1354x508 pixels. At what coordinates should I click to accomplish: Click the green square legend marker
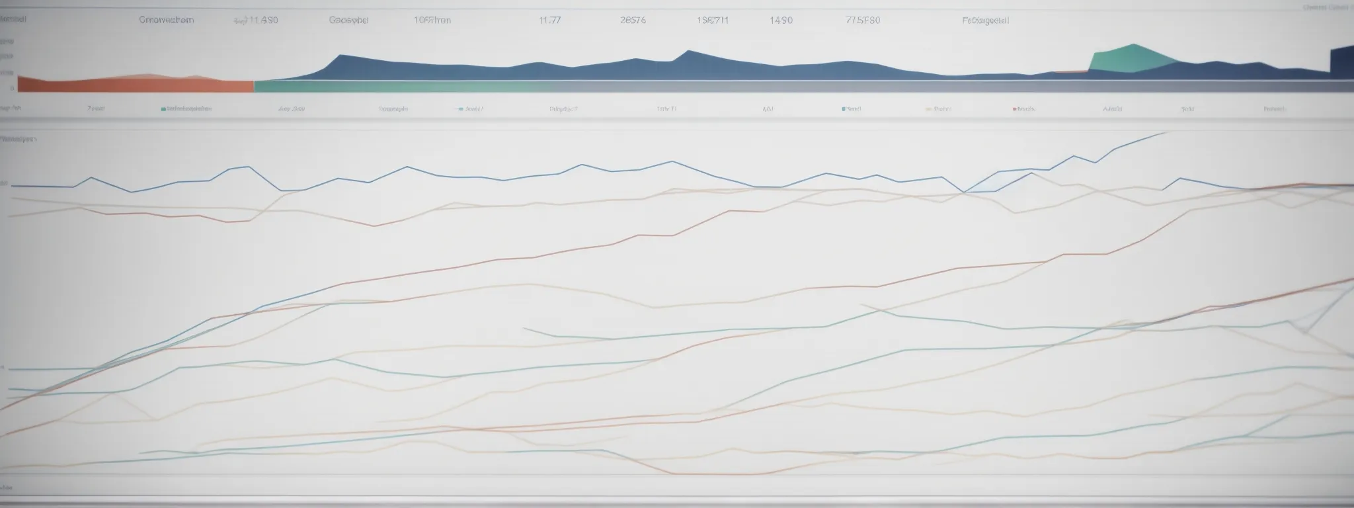pos(163,108)
